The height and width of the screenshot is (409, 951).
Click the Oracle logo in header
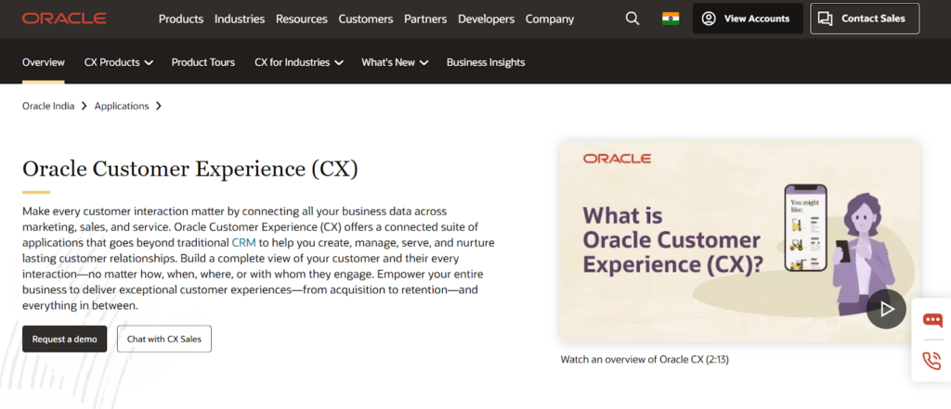point(64,19)
